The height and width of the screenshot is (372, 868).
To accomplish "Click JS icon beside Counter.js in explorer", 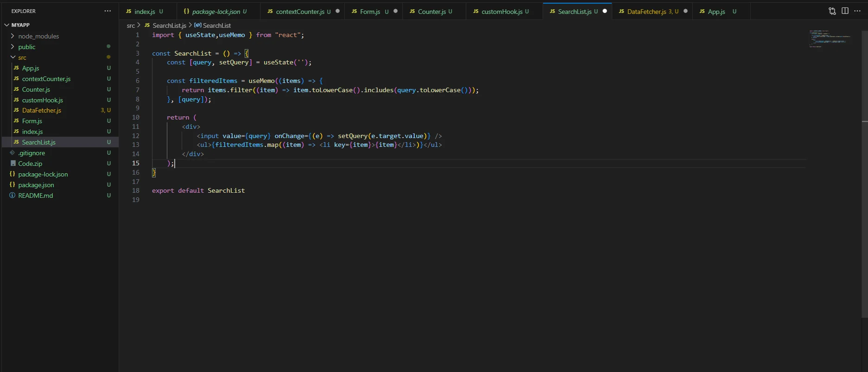I will pos(16,89).
